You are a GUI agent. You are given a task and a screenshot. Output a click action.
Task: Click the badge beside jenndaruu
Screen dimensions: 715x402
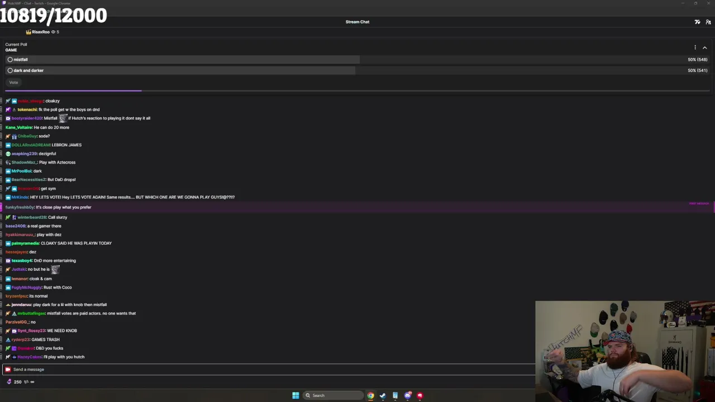[x=8, y=305]
